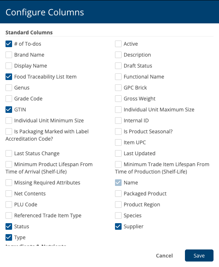Disable the Status column checkbox
Viewport: 219px width, 267px height.
9,226
